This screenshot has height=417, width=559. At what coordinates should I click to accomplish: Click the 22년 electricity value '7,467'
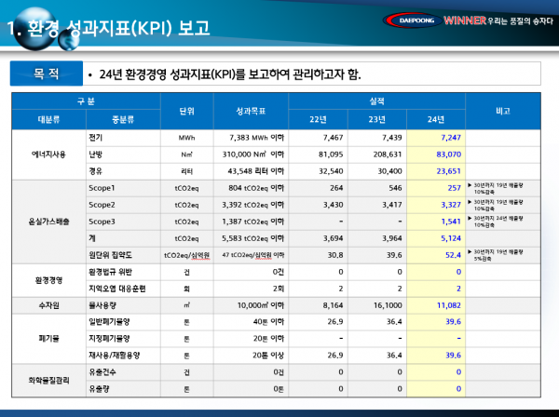(x=333, y=138)
